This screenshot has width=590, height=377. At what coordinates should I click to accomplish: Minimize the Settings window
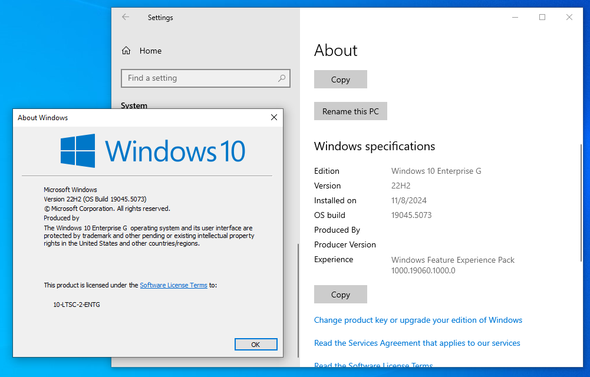click(515, 17)
